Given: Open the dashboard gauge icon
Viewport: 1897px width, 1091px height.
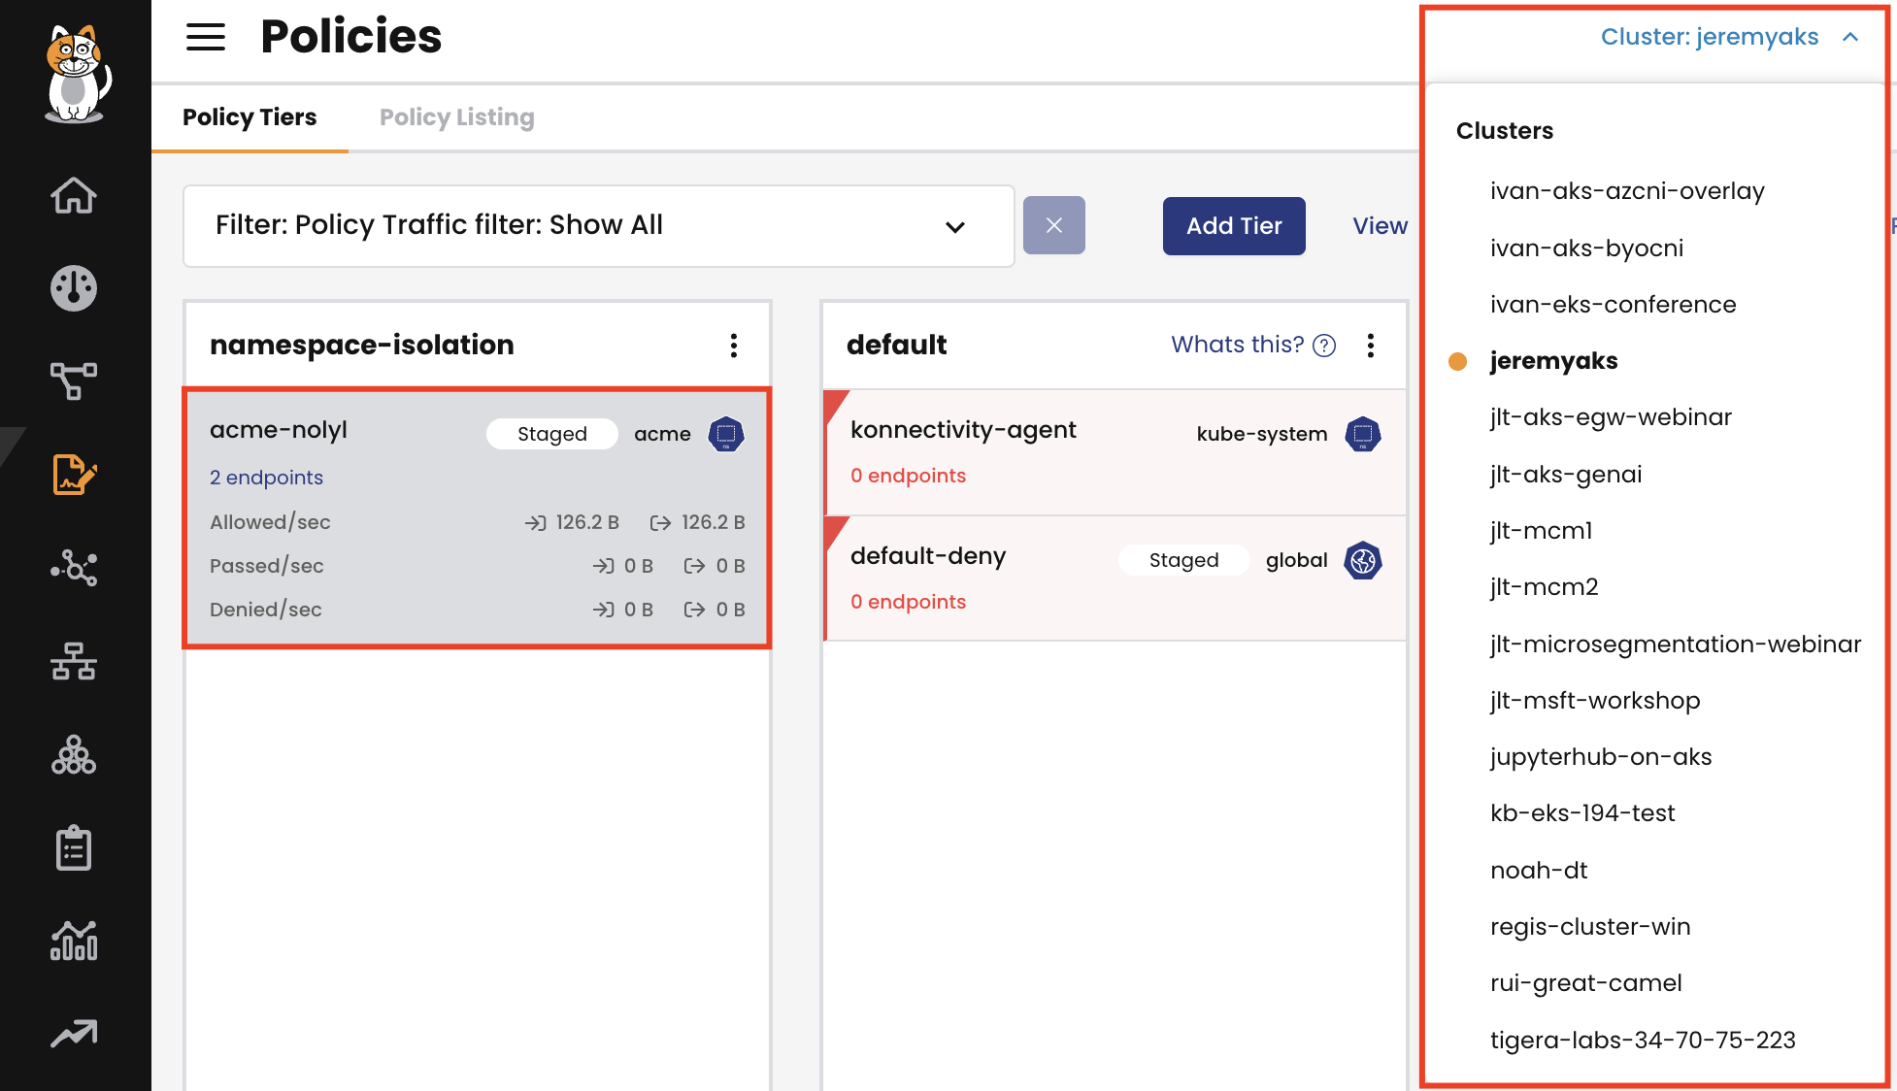Looking at the screenshot, I should 74,288.
